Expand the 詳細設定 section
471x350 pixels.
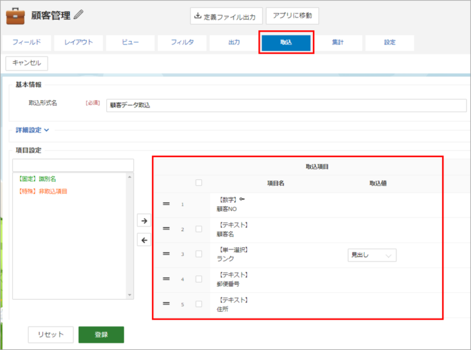coord(32,130)
